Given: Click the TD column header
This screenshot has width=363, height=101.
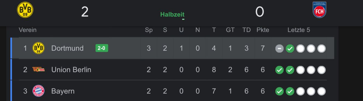Looking at the screenshot, I should click(246, 30).
